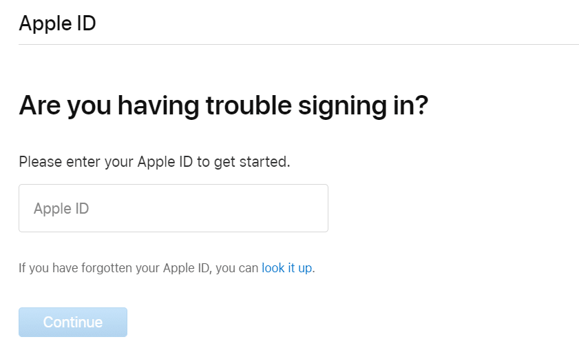
Task: Open the "look it up" link
Action: (286, 268)
